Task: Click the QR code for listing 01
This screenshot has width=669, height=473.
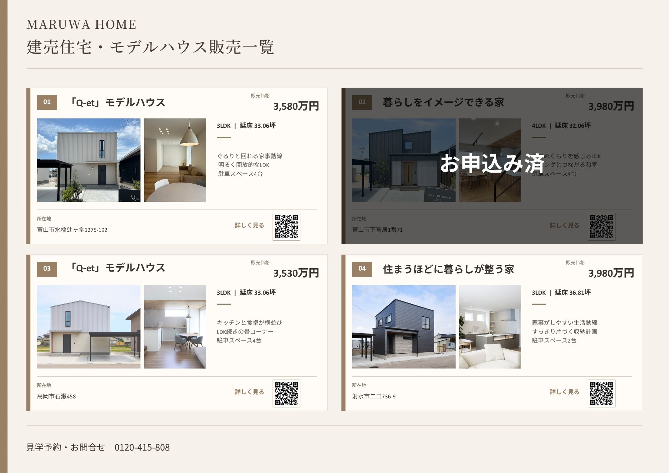Action: 286,226
